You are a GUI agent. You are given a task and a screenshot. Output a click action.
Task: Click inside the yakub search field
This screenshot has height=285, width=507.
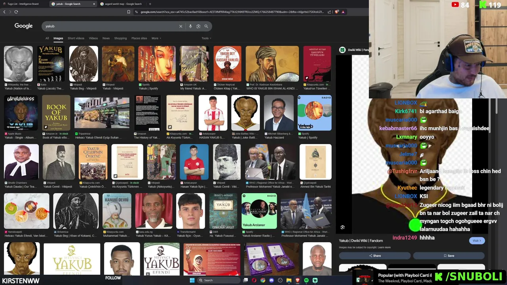pos(111,26)
